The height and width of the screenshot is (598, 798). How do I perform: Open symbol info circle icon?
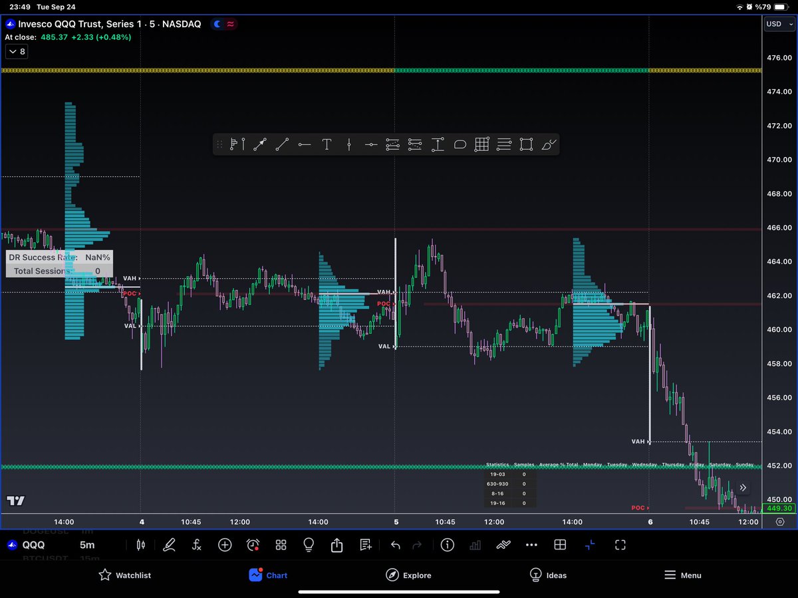(x=447, y=545)
